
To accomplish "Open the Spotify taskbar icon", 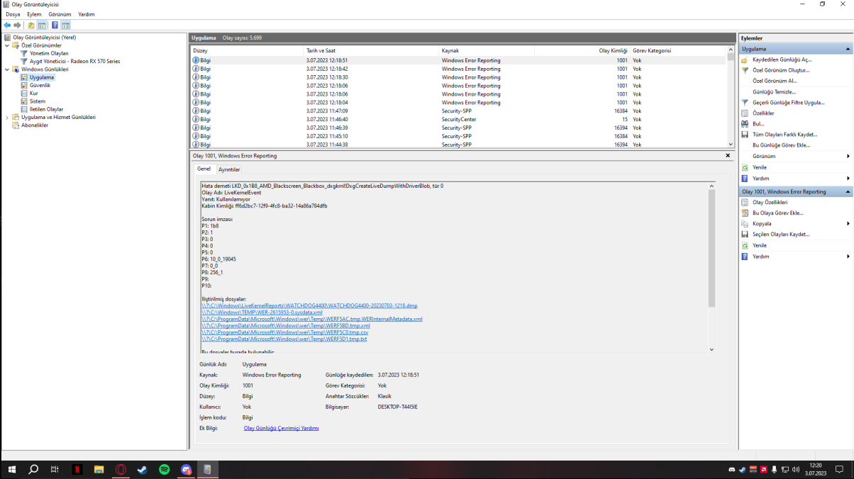I will click(x=165, y=470).
